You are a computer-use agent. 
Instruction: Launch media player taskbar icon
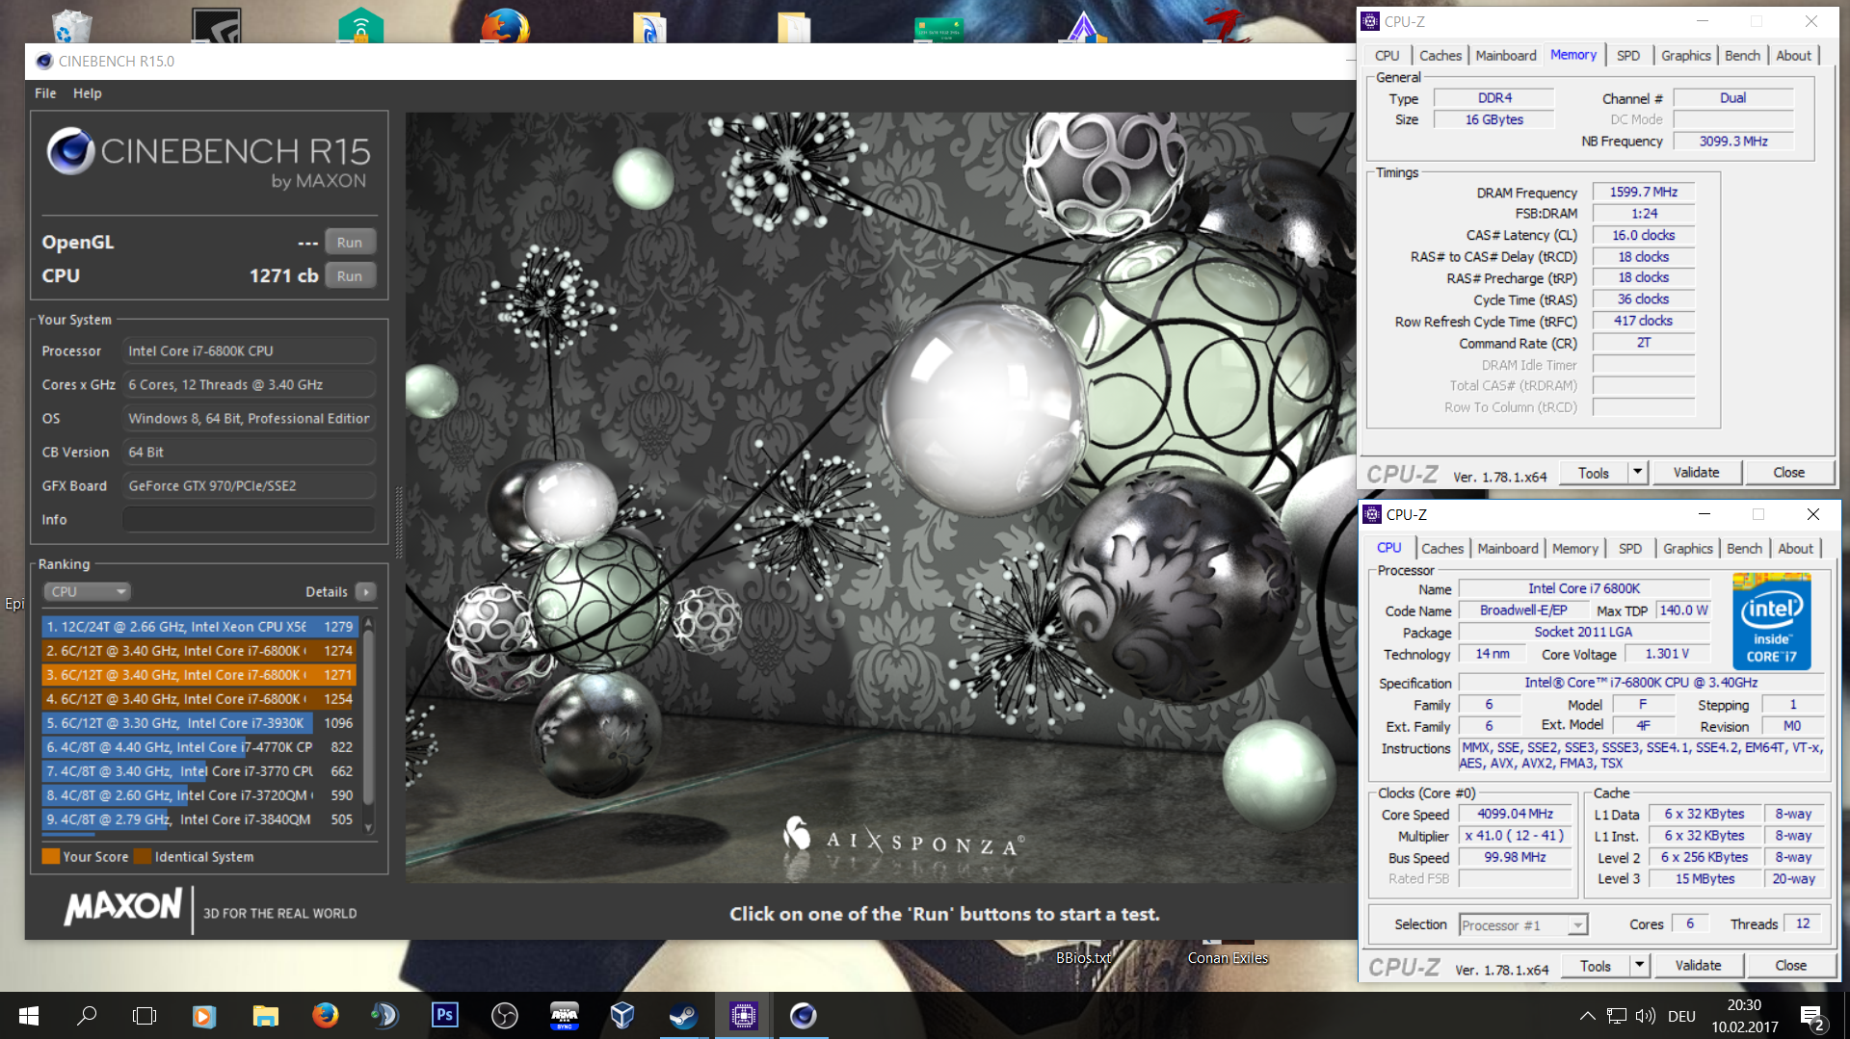click(x=204, y=1015)
